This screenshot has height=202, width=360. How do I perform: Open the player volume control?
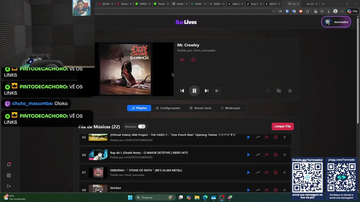(x=217, y=91)
